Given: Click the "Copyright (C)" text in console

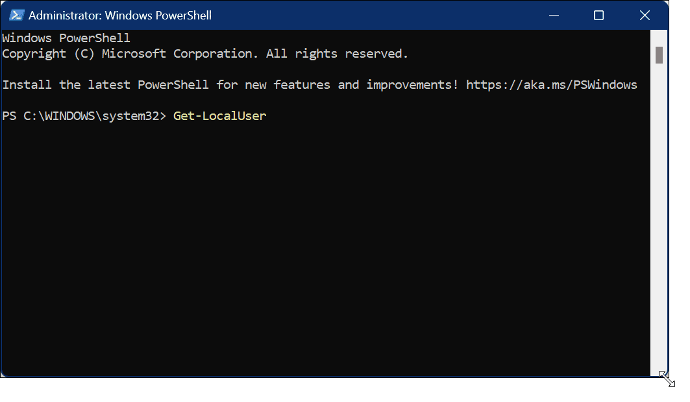Looking at the screenshot, I should tap(49, 54).
